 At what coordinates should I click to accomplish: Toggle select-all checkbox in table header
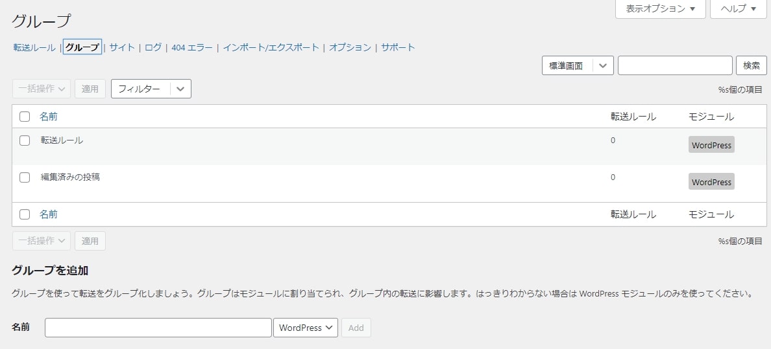tap(25, 117)
